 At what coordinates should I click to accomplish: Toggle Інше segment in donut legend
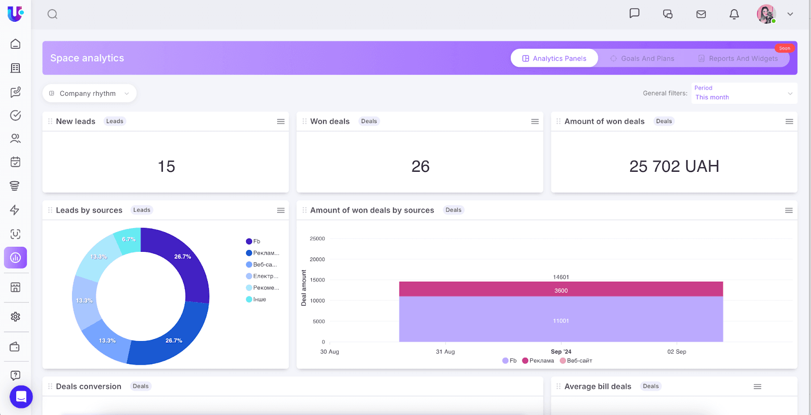256,299
